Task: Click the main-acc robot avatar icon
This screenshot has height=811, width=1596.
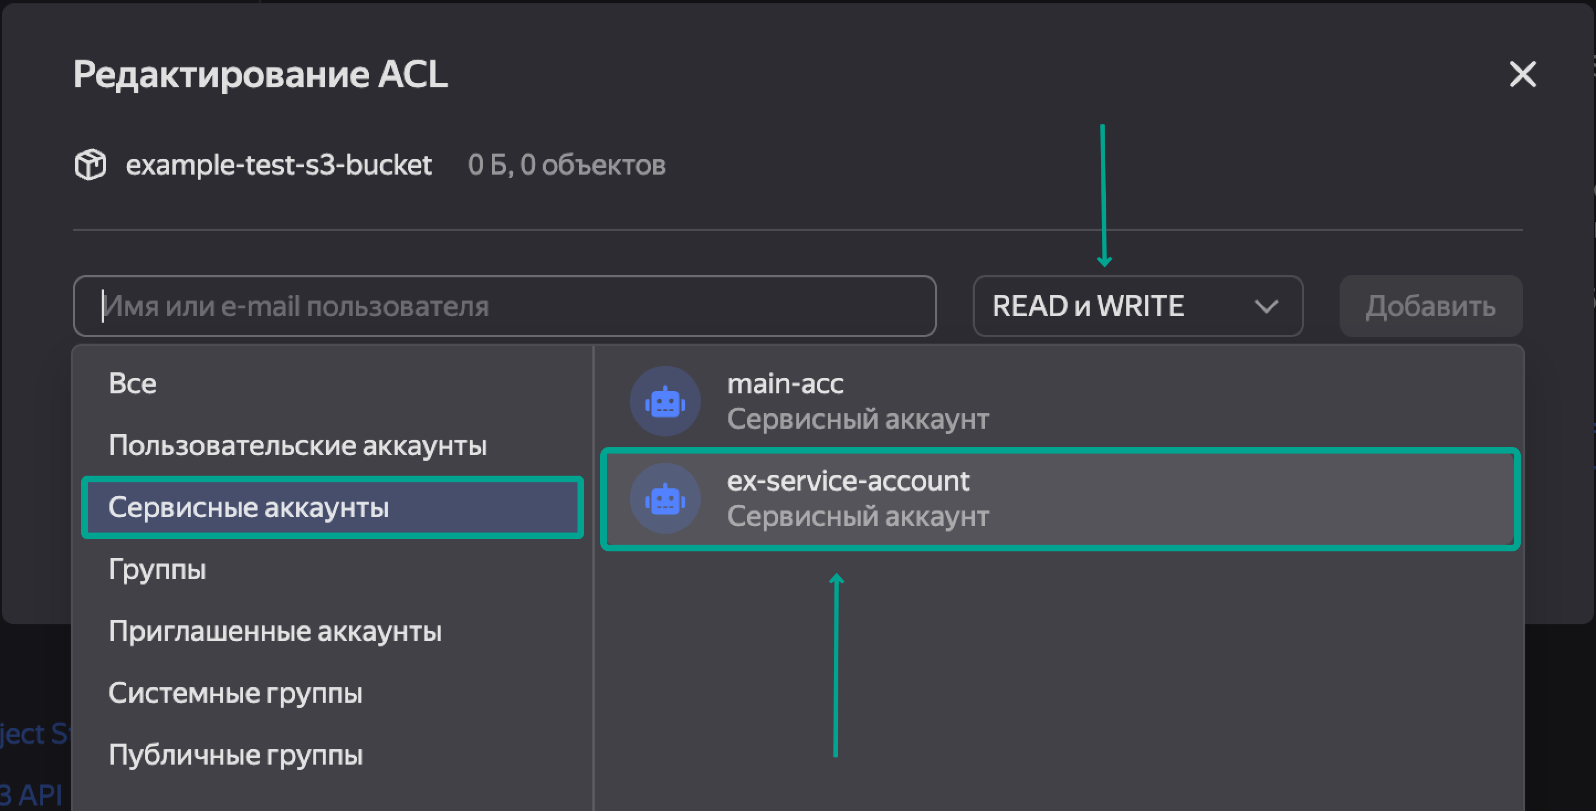Action: [665, 402]
